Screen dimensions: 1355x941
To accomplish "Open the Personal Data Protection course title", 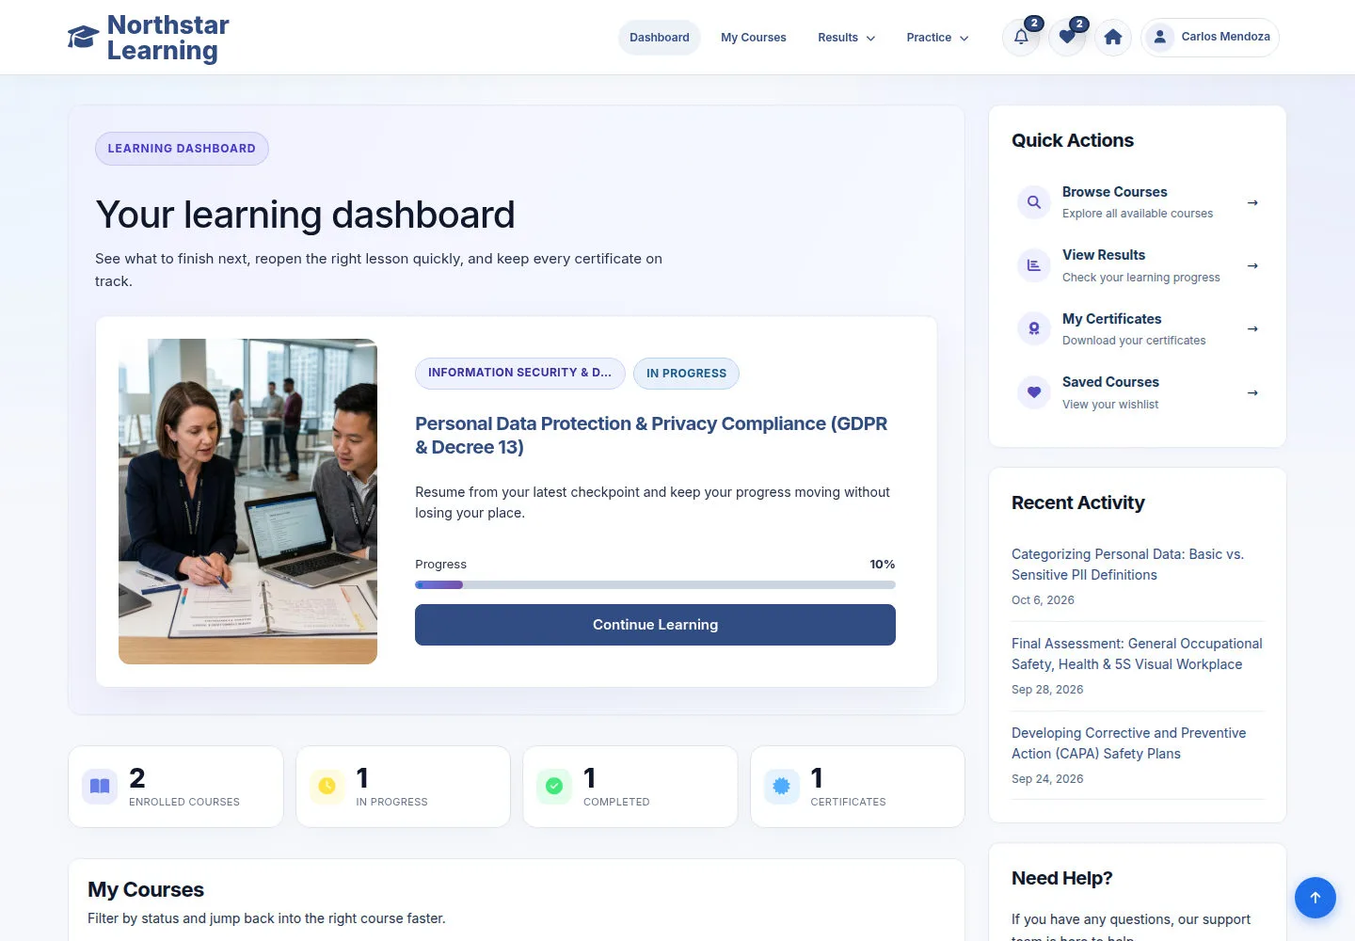I will pos(651,436).
